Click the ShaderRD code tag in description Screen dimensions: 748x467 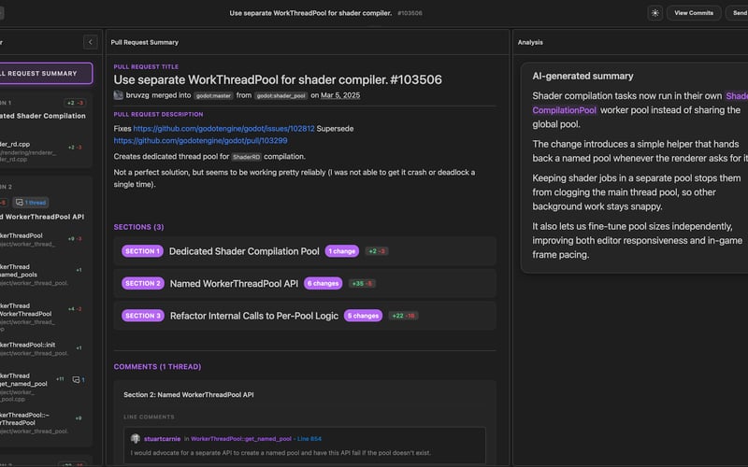point(246,157)
